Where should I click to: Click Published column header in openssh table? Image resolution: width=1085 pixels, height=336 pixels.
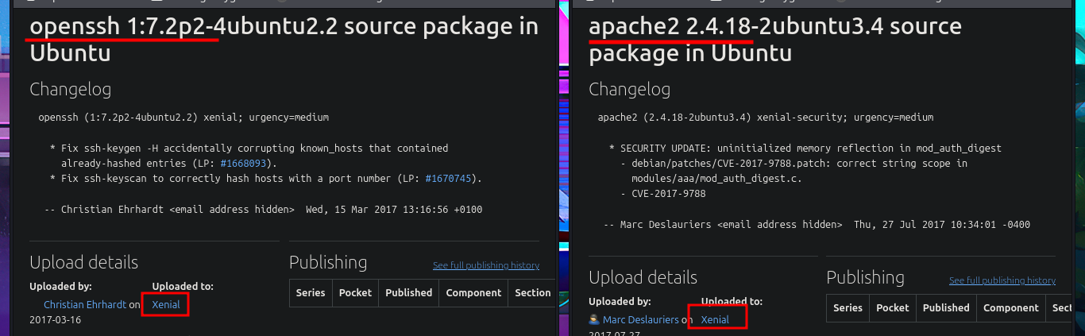(408, 292)
